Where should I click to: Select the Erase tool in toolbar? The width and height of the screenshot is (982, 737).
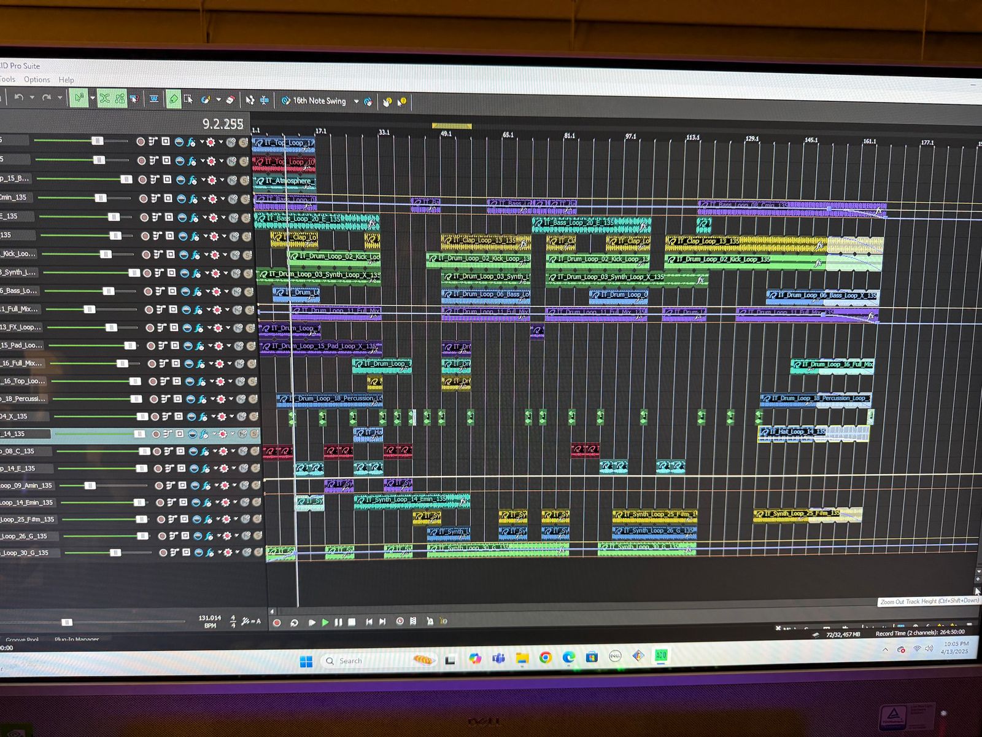coord(230,99)
